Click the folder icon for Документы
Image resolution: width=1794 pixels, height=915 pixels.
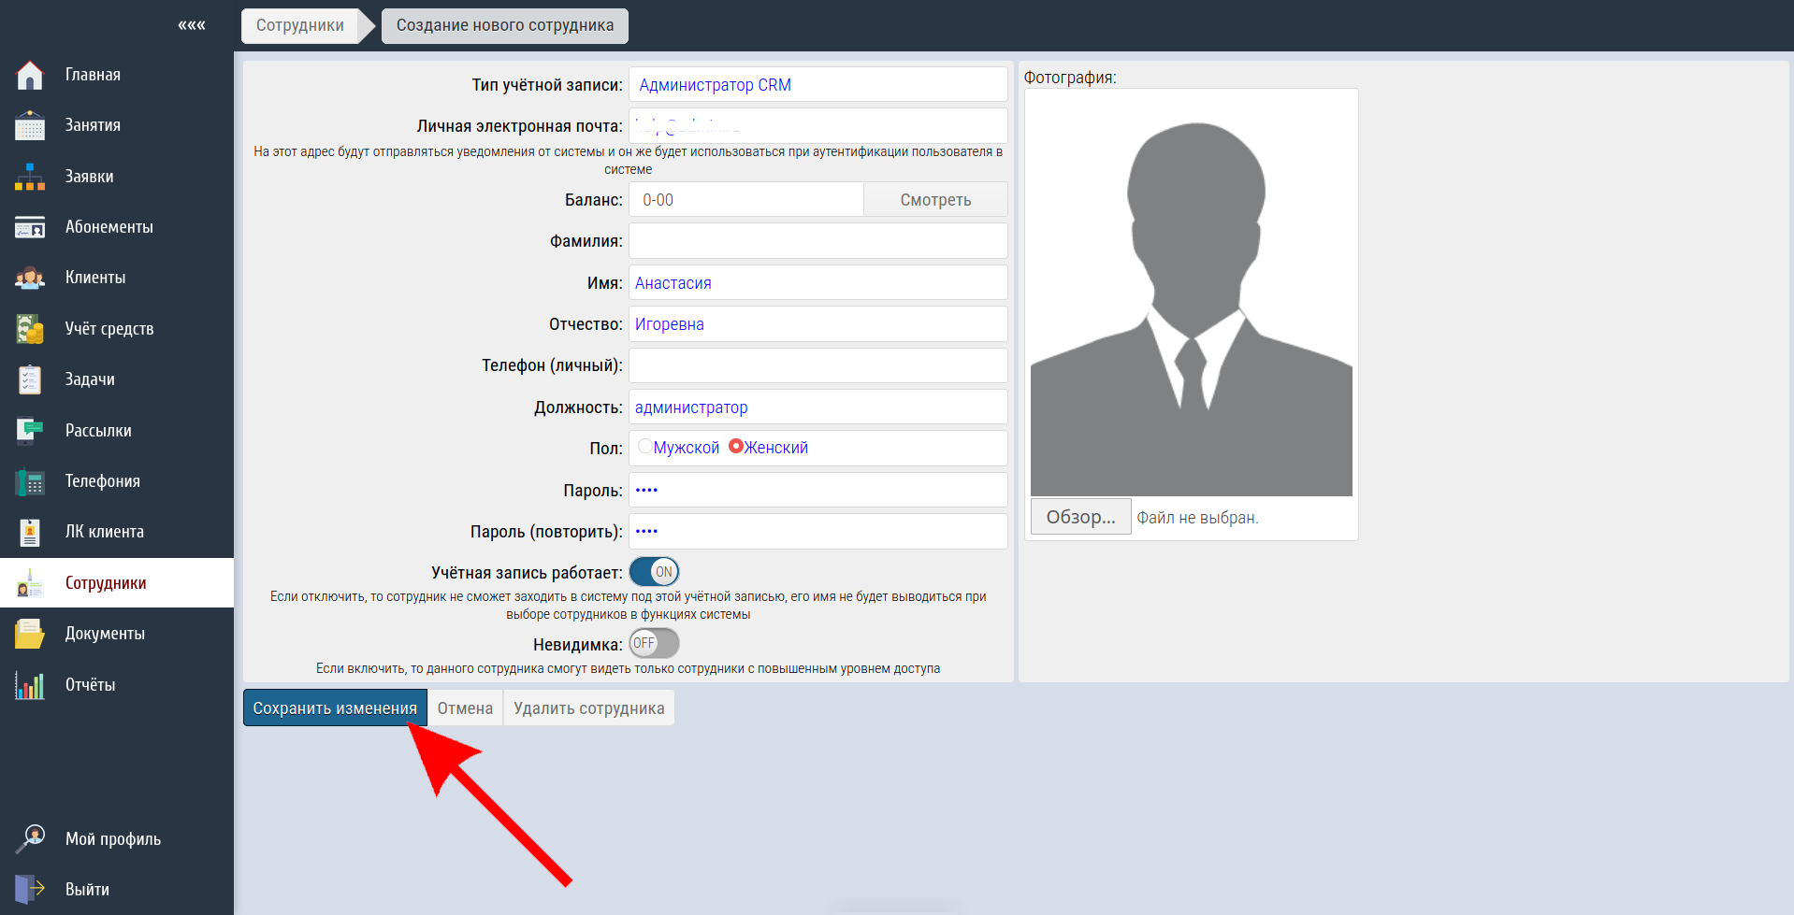pos(30,634)
